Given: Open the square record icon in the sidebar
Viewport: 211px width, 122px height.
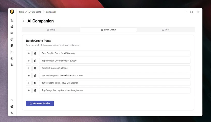Looking at the screenshot, I should tap(12, 52).
